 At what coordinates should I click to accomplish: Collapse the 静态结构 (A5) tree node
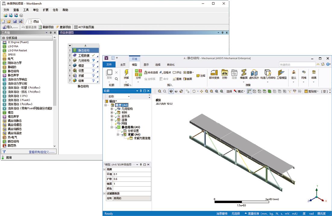(112, 127)
